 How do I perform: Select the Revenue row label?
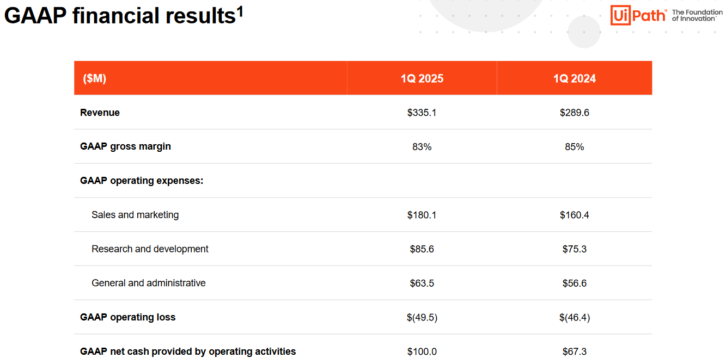[x=100, y=113]
